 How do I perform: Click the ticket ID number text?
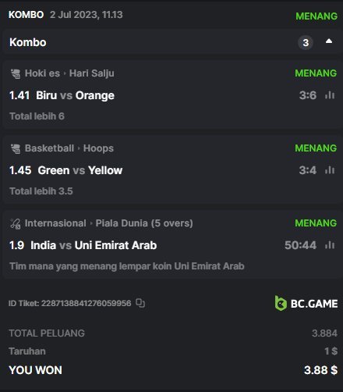point(86,303)
